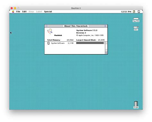The width and height of the screenshot is (152, 122).
Task: Click the System Software row icon
Action: point(48,43)
